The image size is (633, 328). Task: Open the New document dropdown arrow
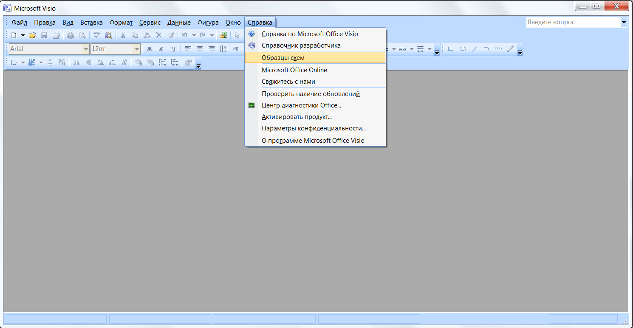pos(23,35)
